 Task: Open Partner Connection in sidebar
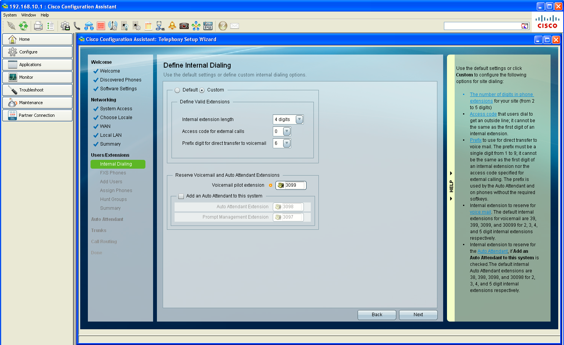[37, 115]
